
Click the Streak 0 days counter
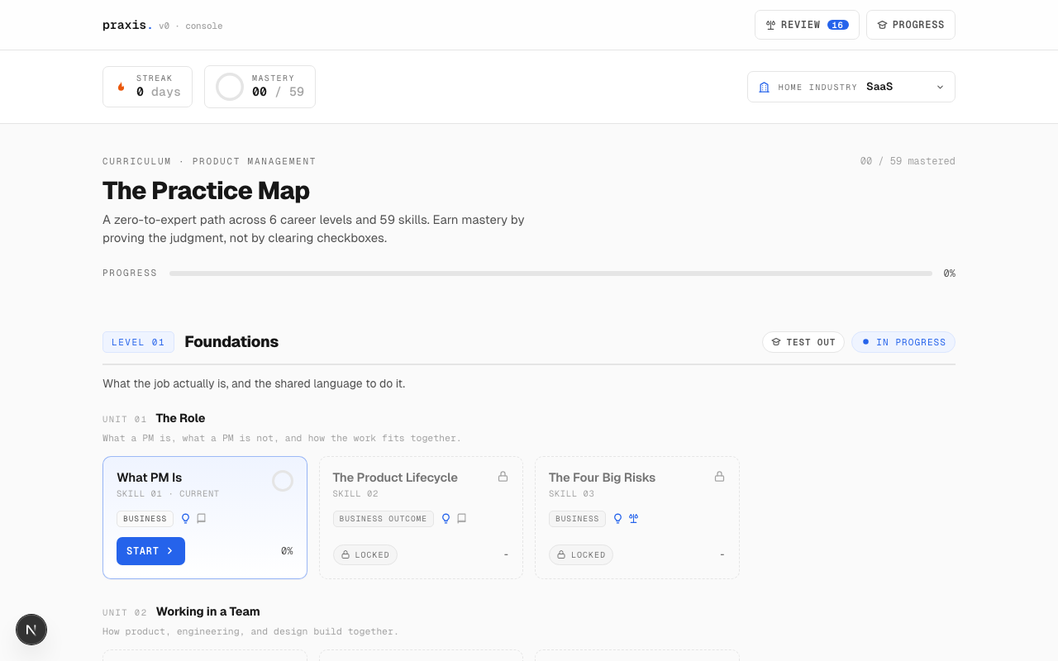pyautogui.click(x=147, y=87)
